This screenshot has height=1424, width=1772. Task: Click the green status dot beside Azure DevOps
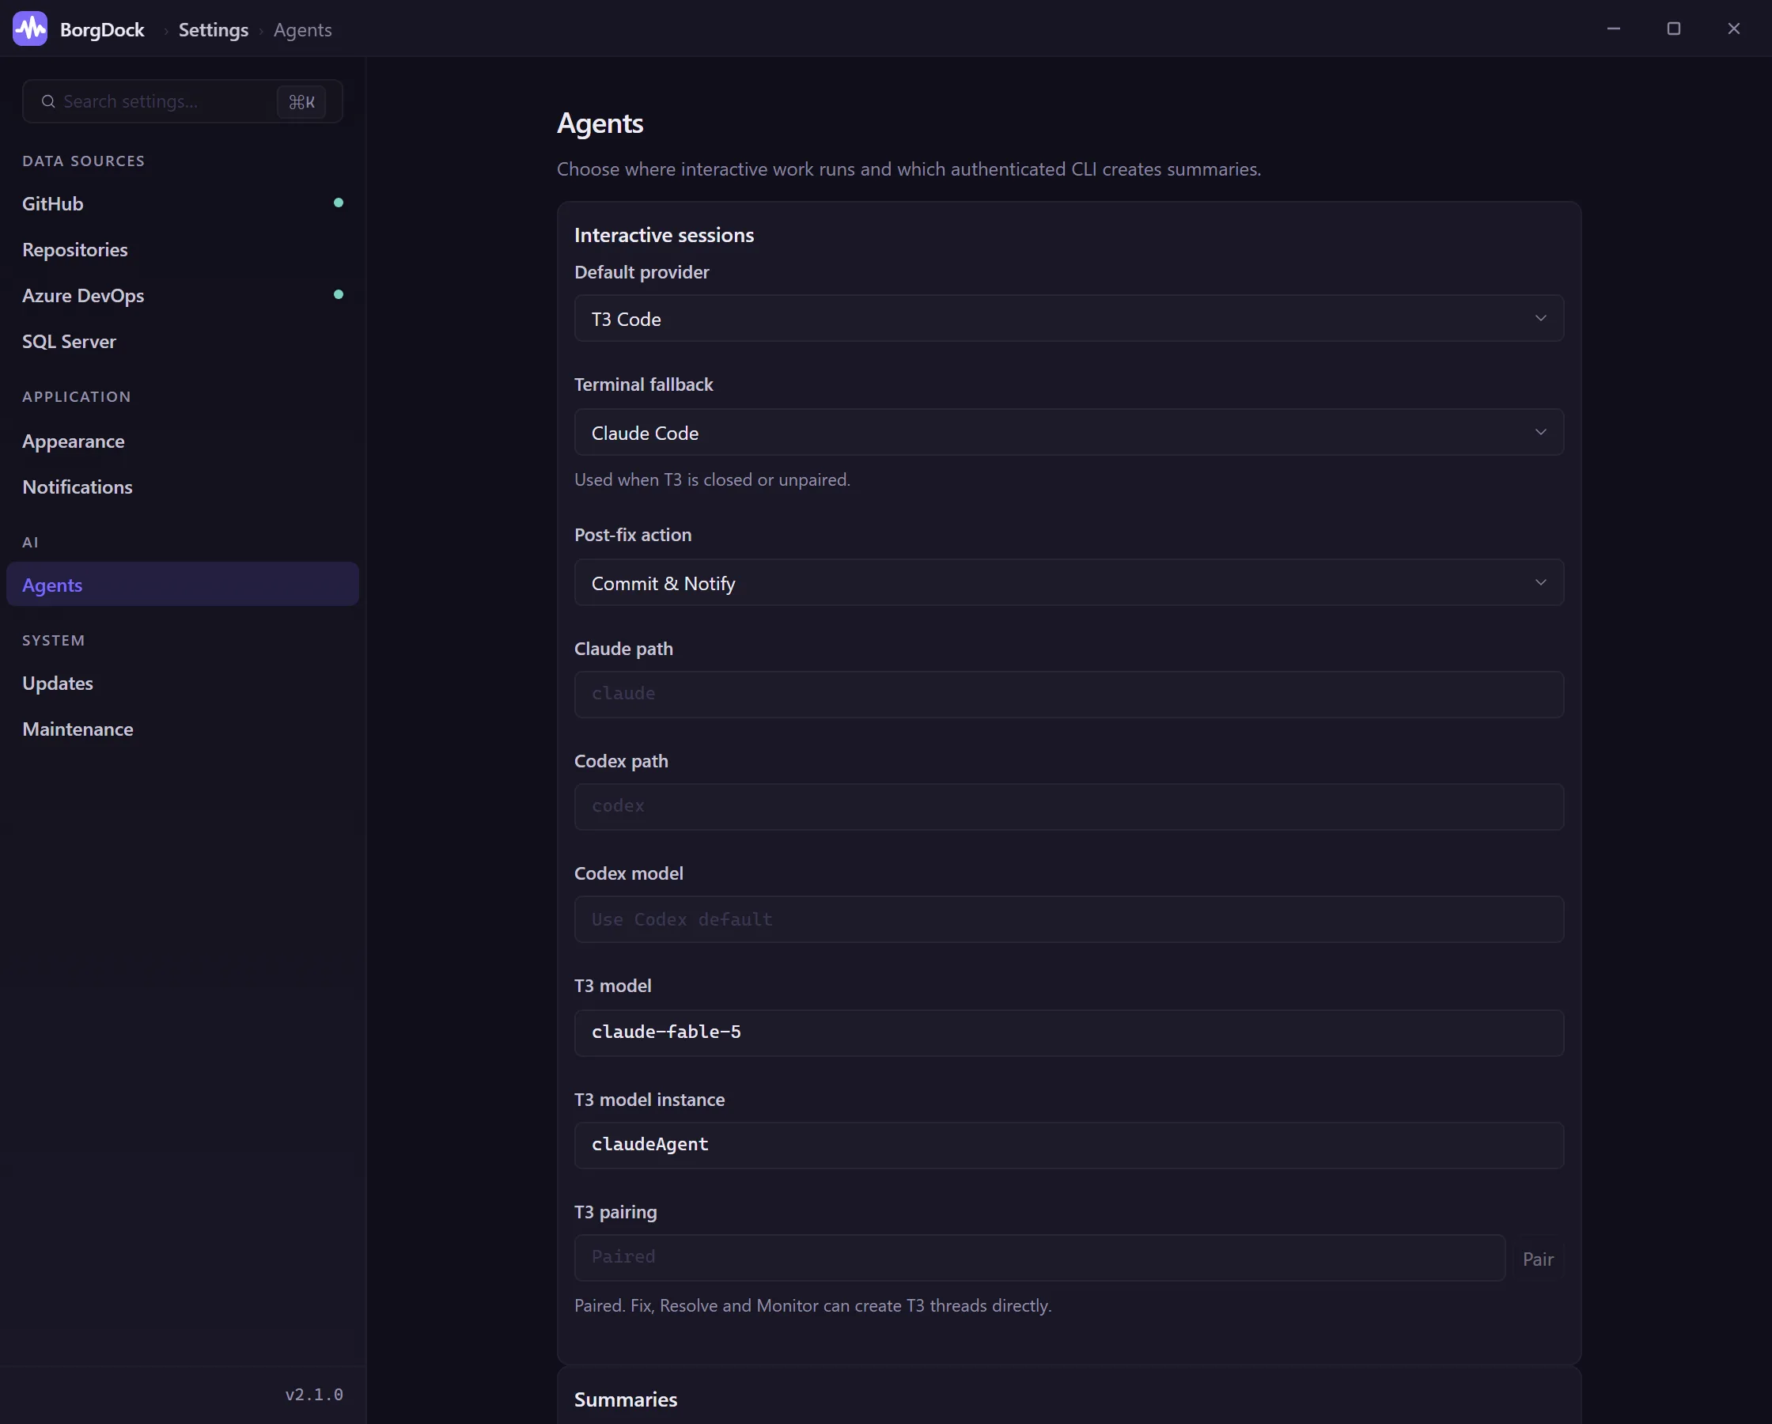(x=338, y=294)
